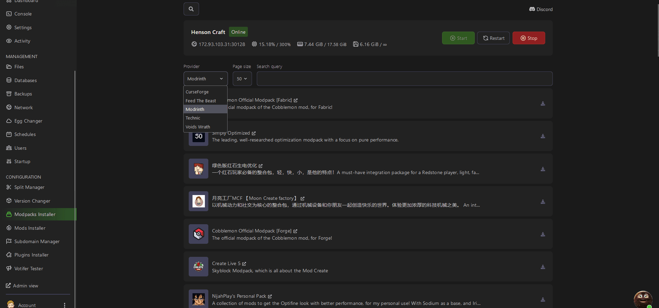Open external link for NijahPlay's Personal Pack
Screen dimensions: 659x308
pyautogui.click(x=270, y=296)
